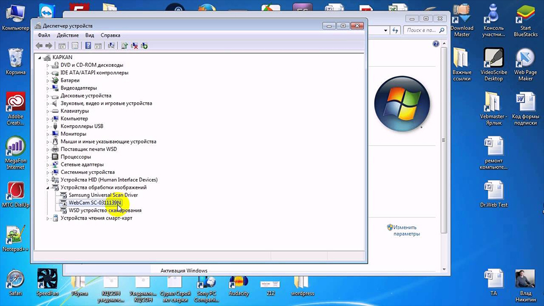The image size is (544, 306).
Task: Click the search field in background window
Action: (422, 30)
